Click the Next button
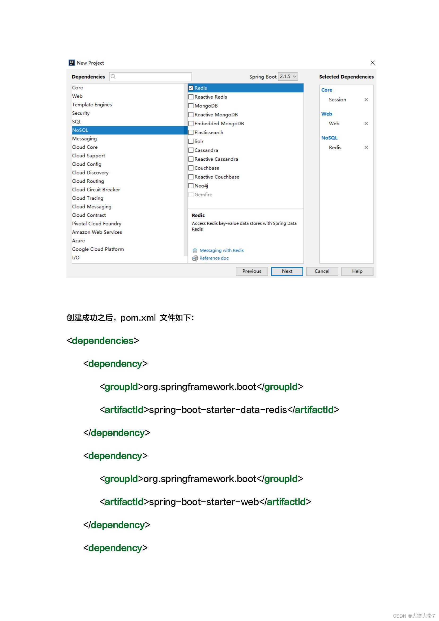Screen dimensions: 439x621 (287, 271)
